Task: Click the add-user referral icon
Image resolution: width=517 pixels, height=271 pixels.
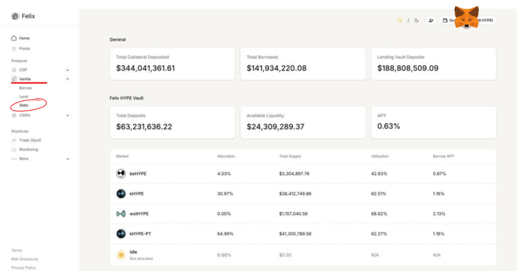Action: click(431, 20)
